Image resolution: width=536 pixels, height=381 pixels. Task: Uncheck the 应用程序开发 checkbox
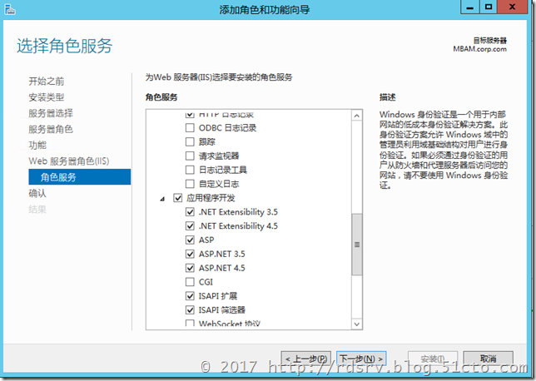178,198
